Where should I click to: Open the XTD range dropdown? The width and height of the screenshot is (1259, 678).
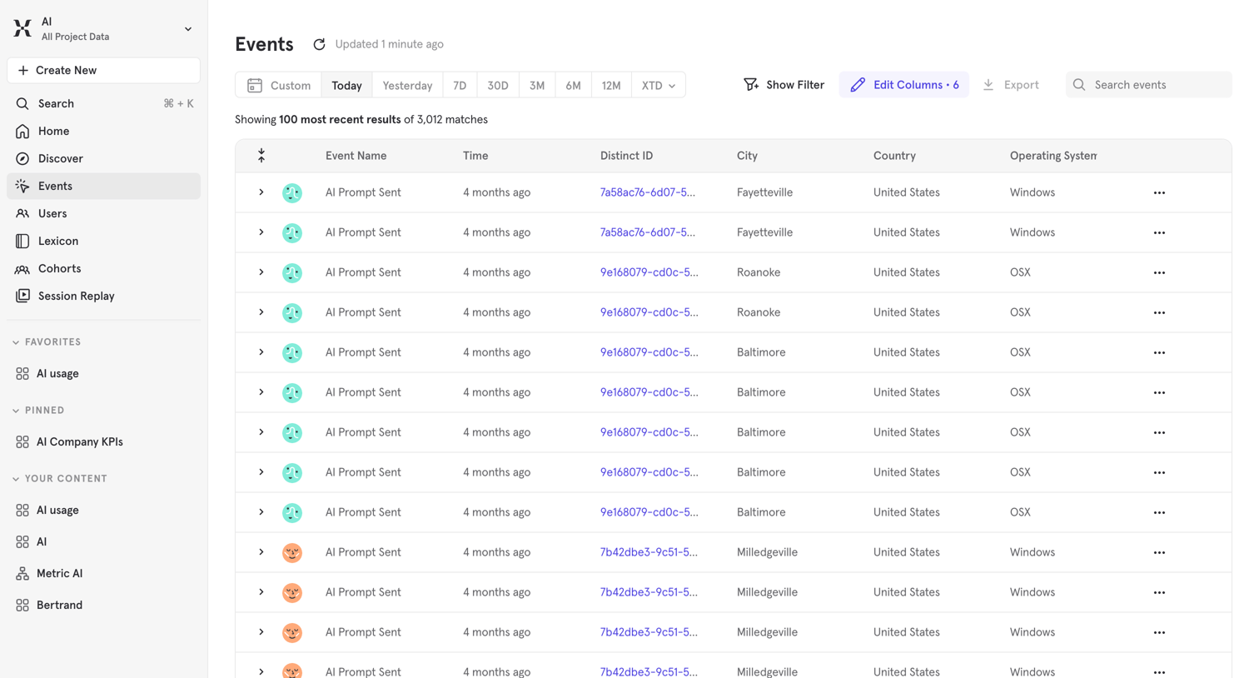pyautogui.click(x=659, y=85)
